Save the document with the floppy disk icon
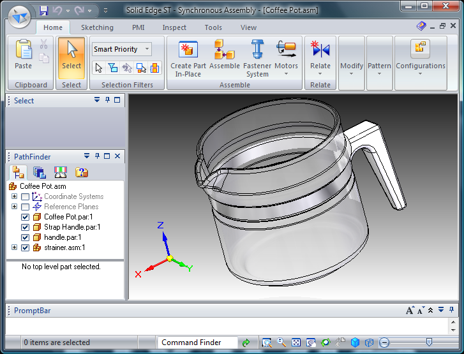Viewport: 464px width, 354px height. 43,11
